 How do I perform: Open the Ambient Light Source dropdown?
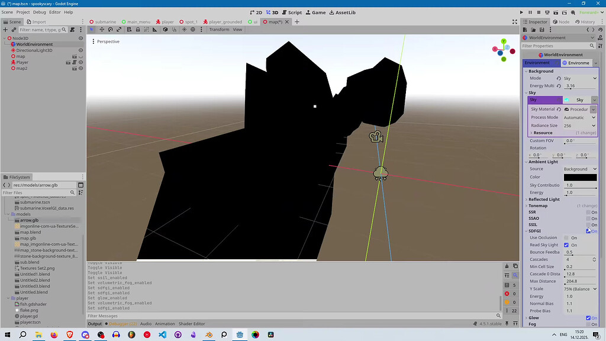(x=579, y=169)
